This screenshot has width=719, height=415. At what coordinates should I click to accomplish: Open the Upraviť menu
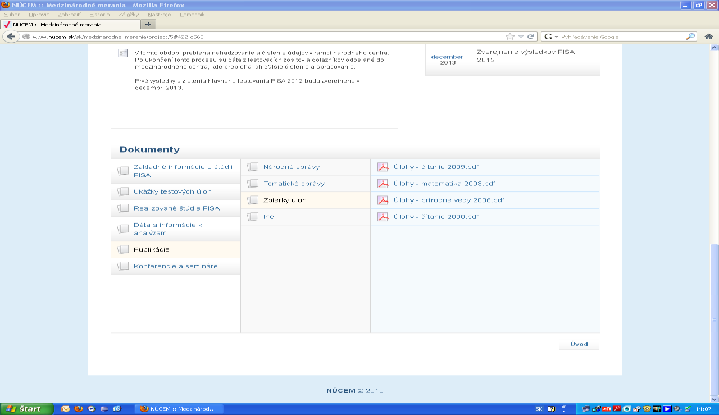[39, 14]
